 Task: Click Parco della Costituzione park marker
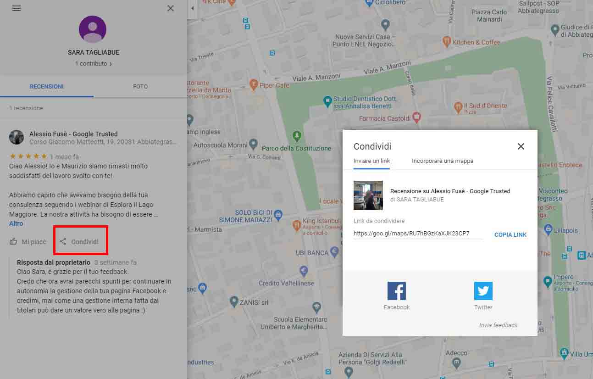[x=297, y=136]
